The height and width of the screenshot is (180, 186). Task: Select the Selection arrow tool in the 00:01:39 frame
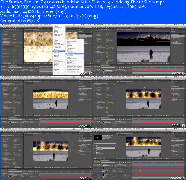pos(2,27)
